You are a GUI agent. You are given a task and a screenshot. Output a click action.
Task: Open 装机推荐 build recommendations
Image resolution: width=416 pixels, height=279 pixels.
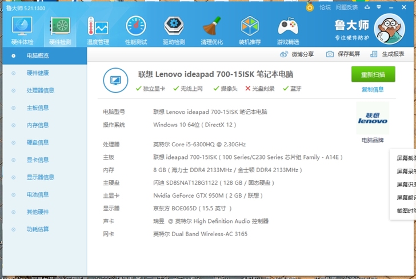click(x=250, y=30)
